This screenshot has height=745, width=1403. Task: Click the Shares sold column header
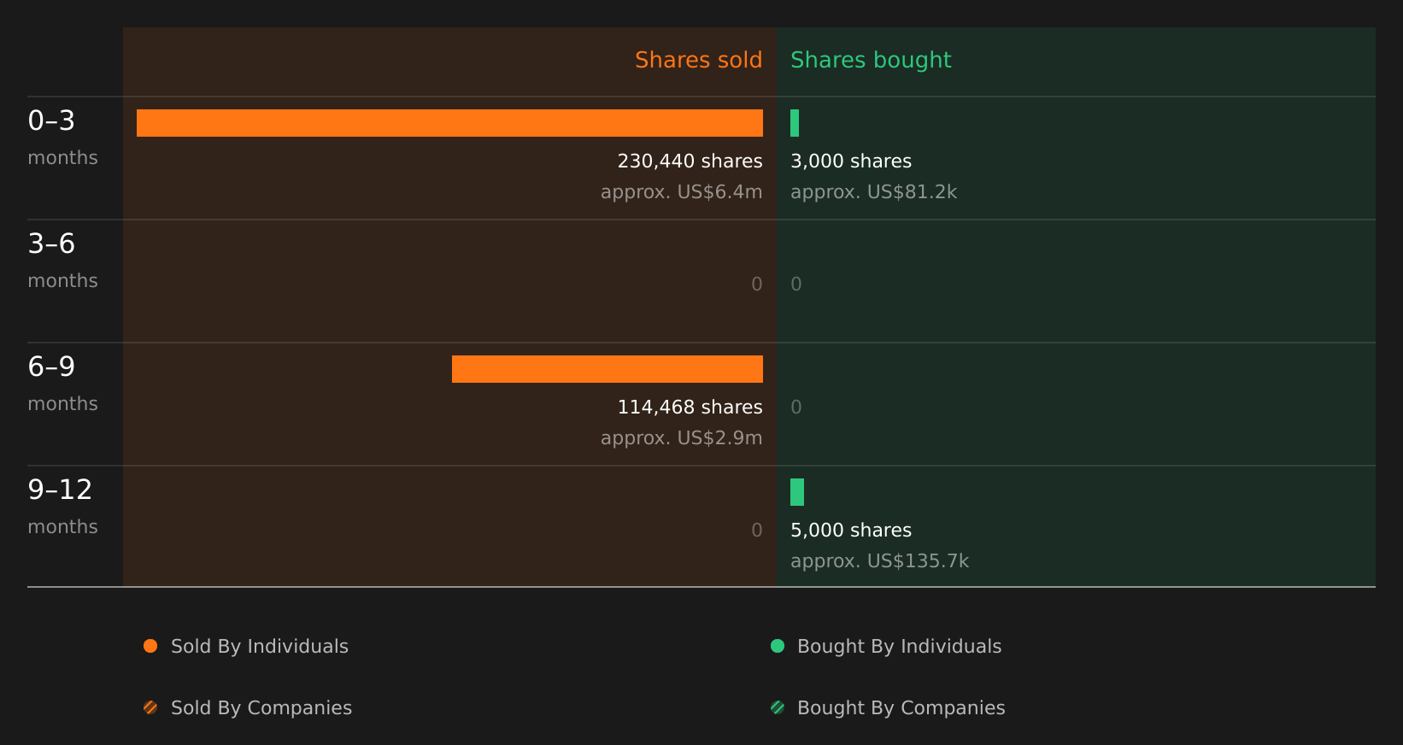[x=698, y=60]
